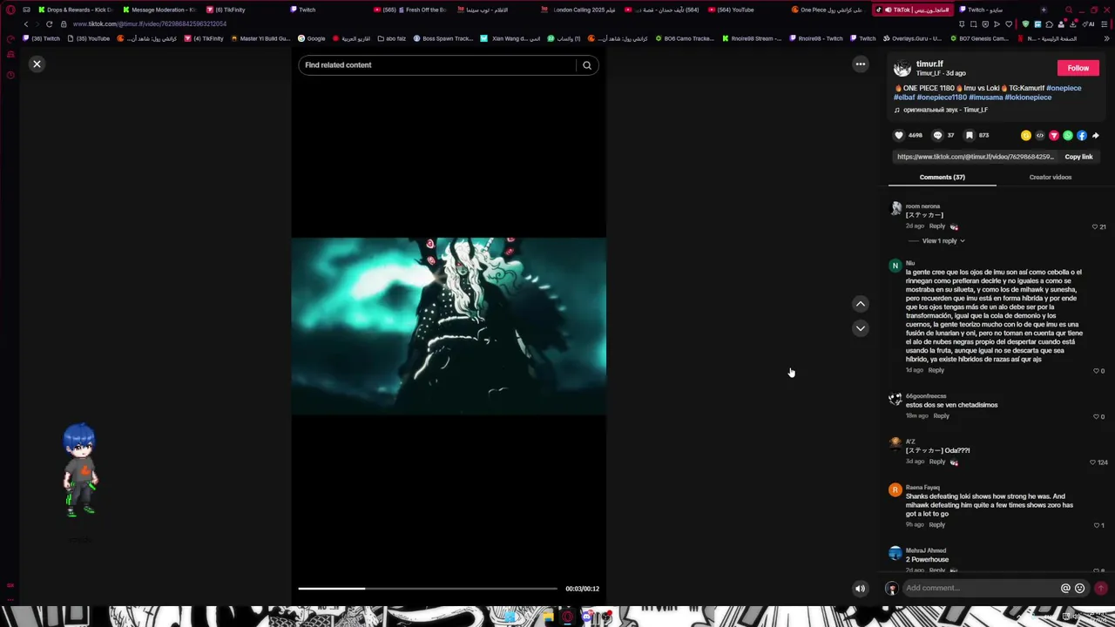
Task: Click the embed code icon
Action: coord(1040,135)
